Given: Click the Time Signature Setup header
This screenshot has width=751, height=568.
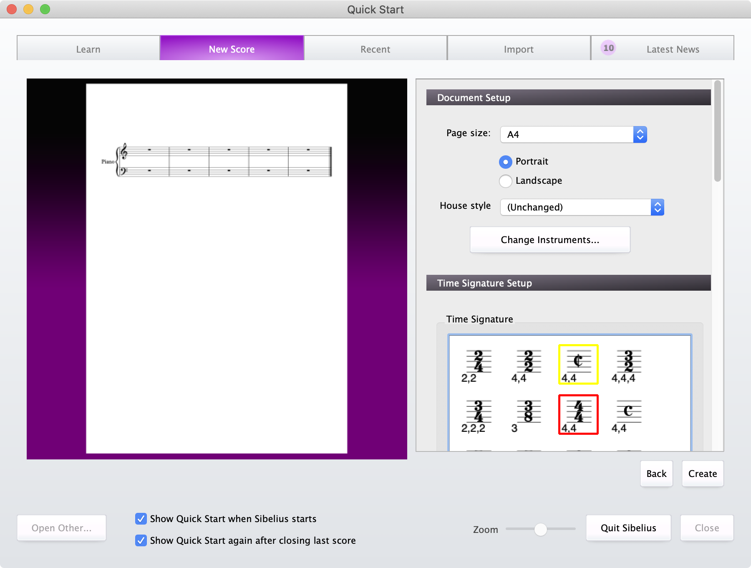Looking at the screenshot, I should tap(569, 283).
